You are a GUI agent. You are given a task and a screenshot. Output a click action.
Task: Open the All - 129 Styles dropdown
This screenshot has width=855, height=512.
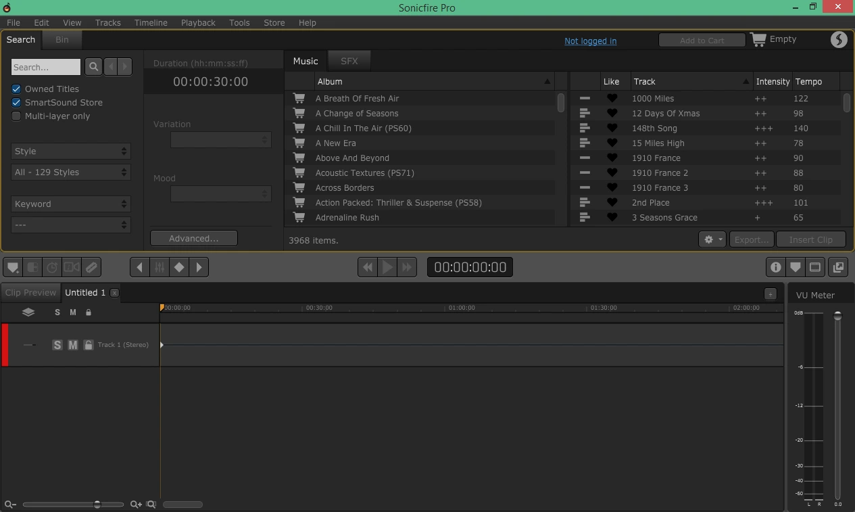click(70, 172)
